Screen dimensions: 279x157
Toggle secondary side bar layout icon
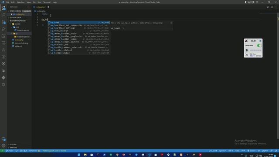[253, 2]
